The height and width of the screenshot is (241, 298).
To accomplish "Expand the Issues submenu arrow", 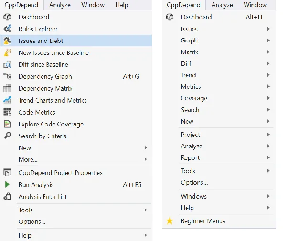I will pyautogui.click(x=268, y=29).
